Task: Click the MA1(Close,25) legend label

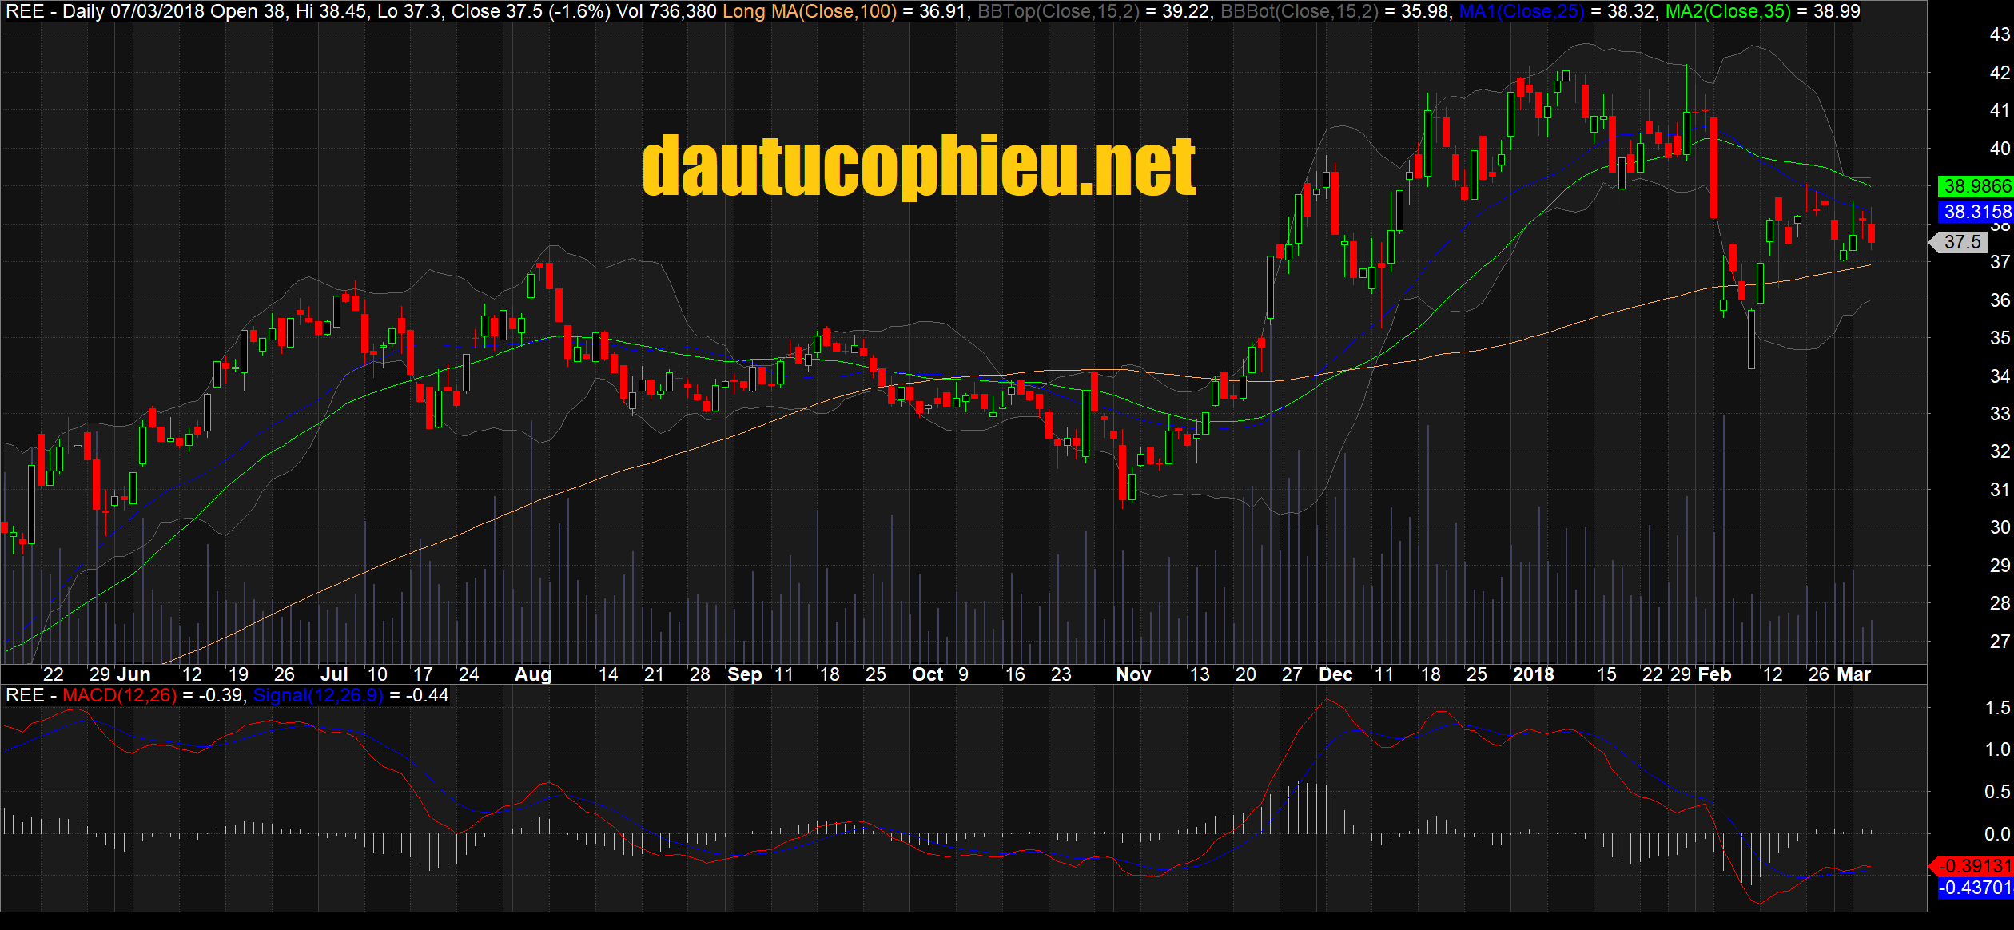Action: click(1522, 11)
